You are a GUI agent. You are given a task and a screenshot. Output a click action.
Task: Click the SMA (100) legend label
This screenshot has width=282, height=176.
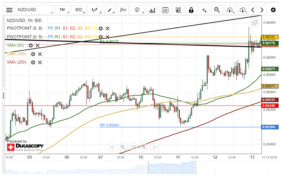pos(16,54)
